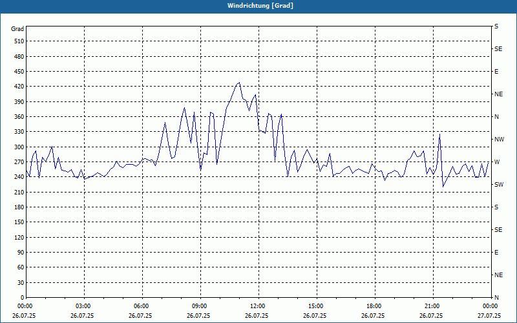517x323 pixels.
Task: Select the 00:00 label above 27.07.25
Action: tap(490, 306)
